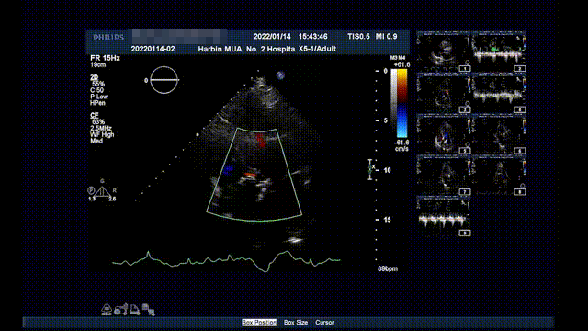Open color flow thumbnail number 5
The height and width of the screenshot is (331, 588).
pos(443,135)
